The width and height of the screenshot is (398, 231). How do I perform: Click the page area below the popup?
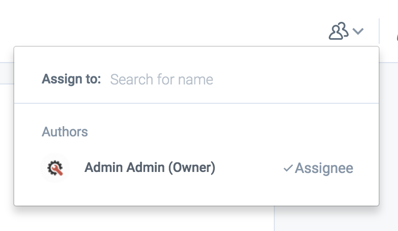click(x=153, y=220)
